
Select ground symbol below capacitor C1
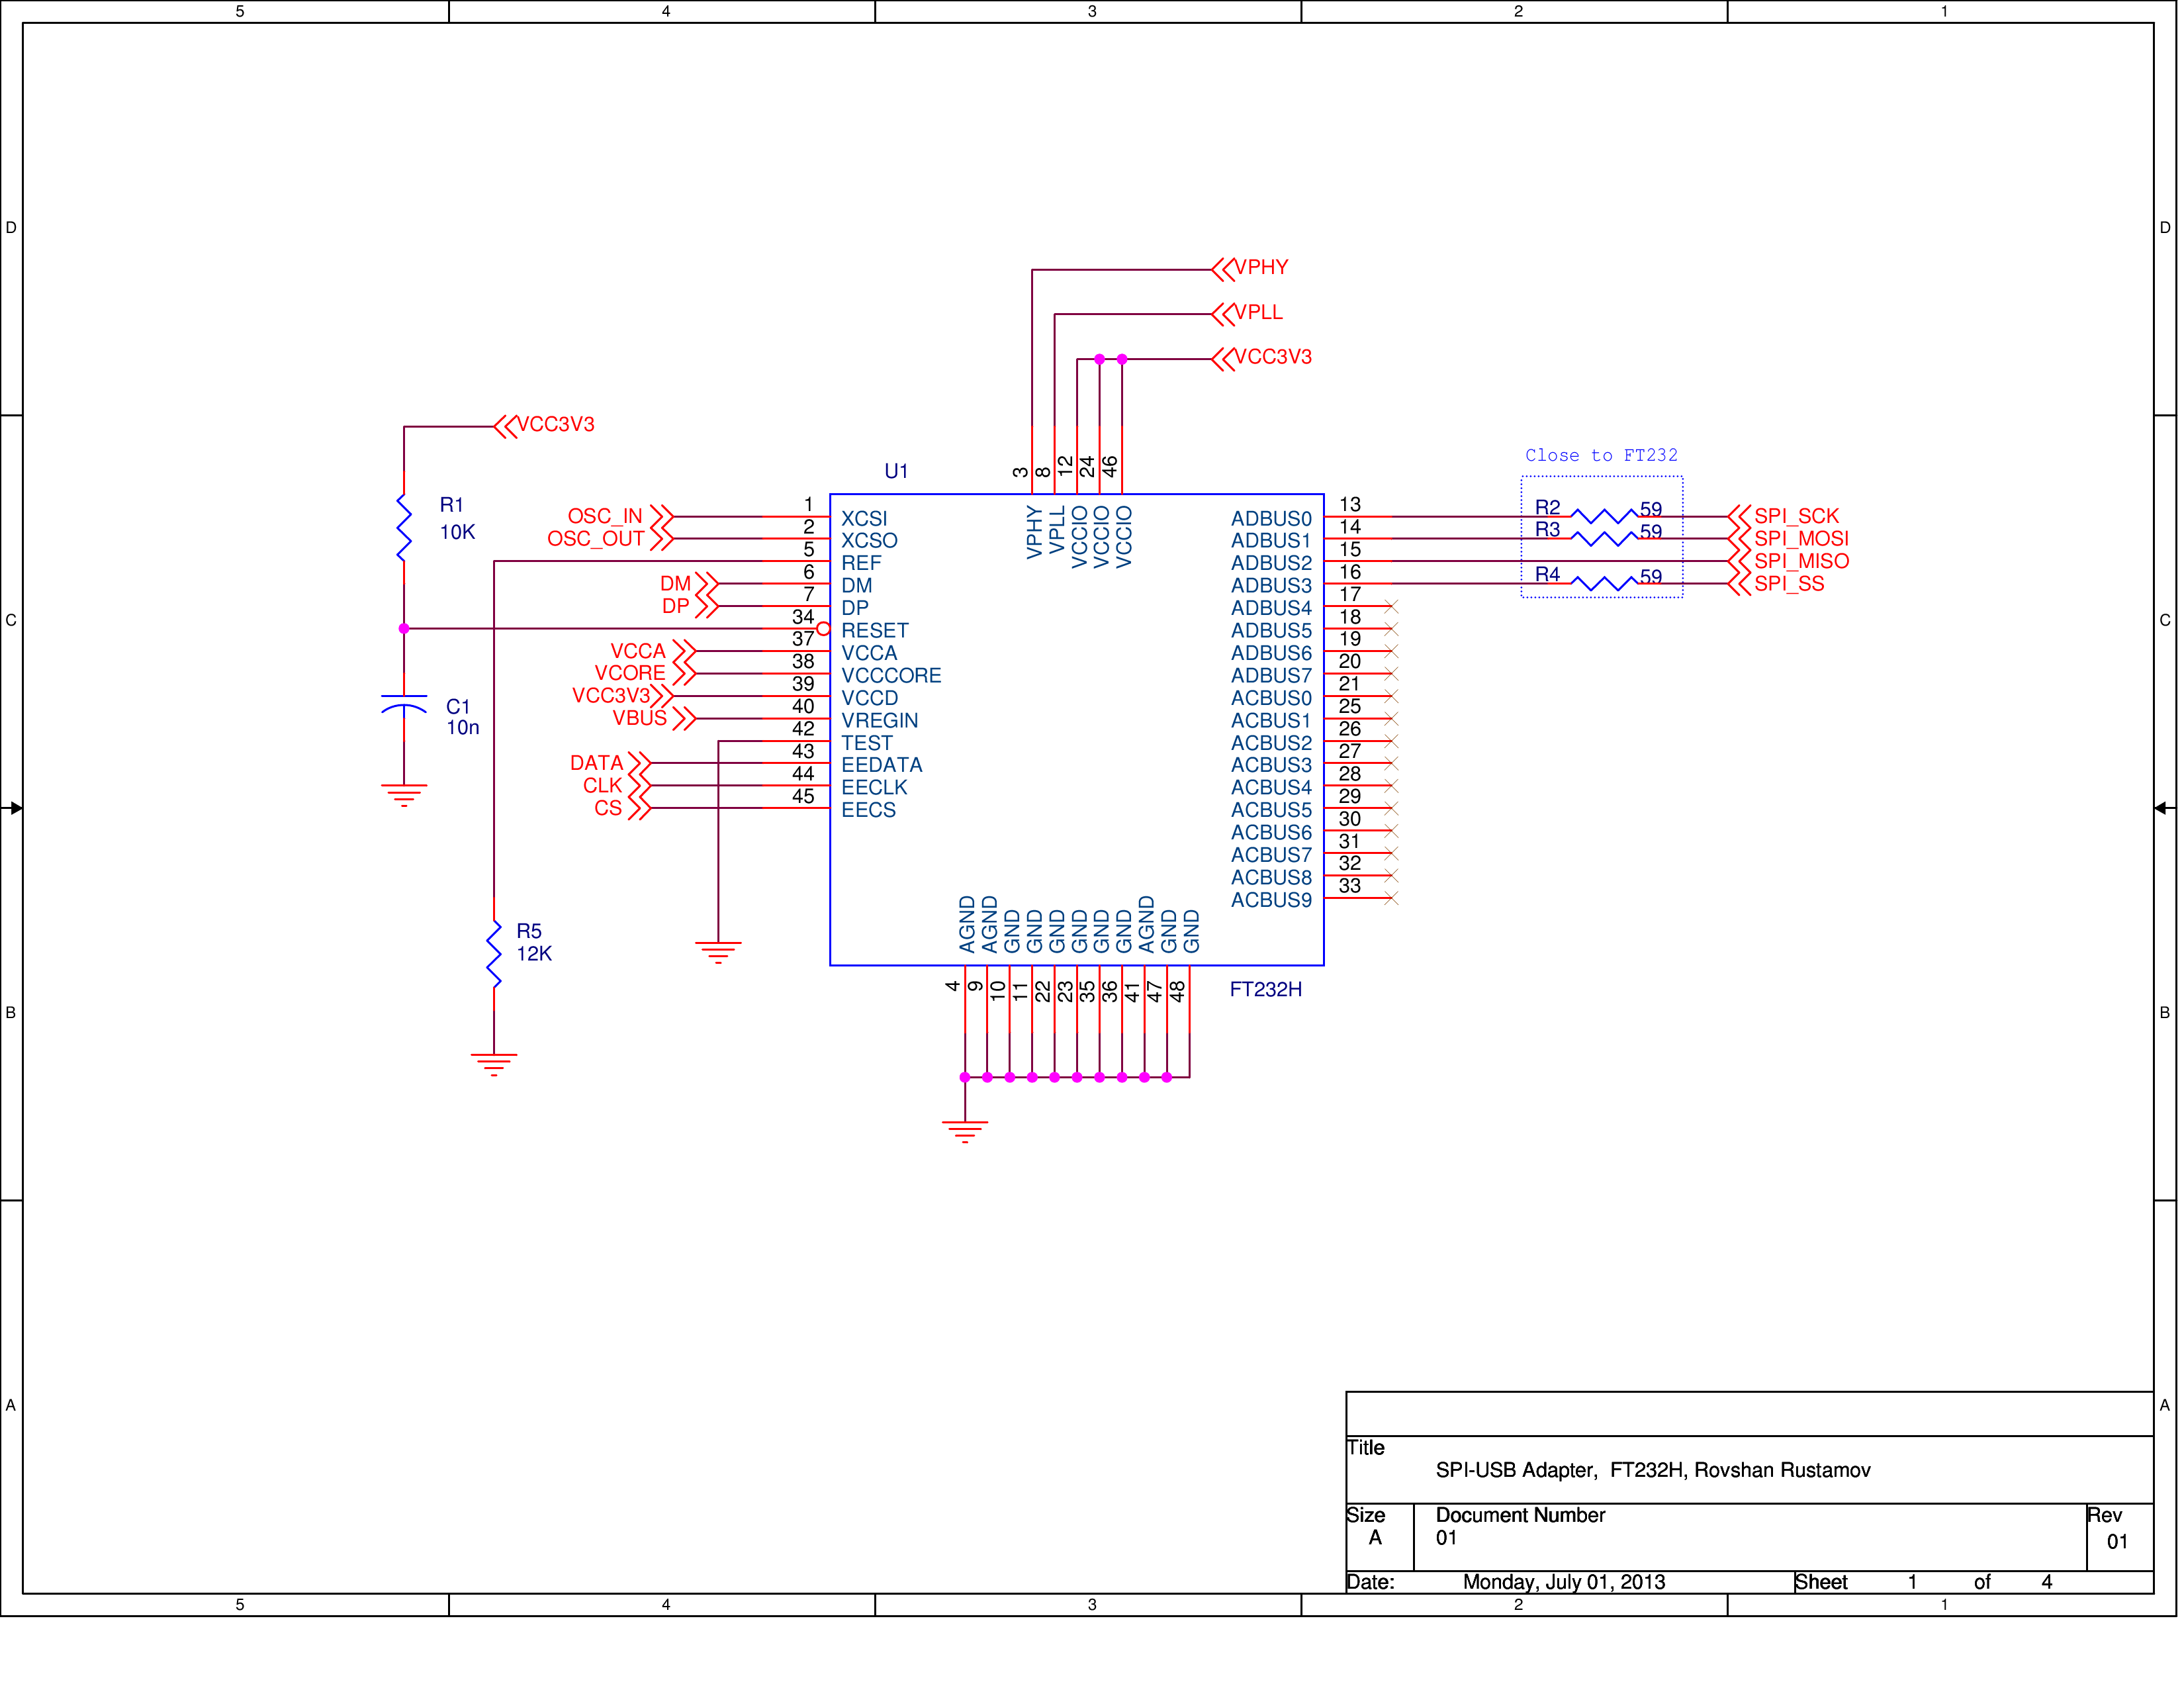coord(404,795)
